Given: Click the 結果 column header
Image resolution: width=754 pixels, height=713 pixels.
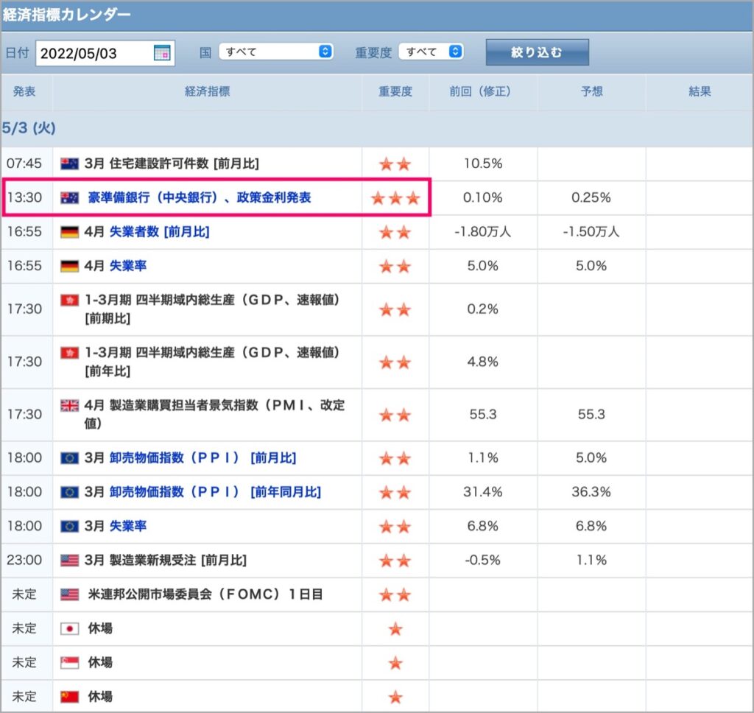Looking at the screenshot, I should [700, 91].
